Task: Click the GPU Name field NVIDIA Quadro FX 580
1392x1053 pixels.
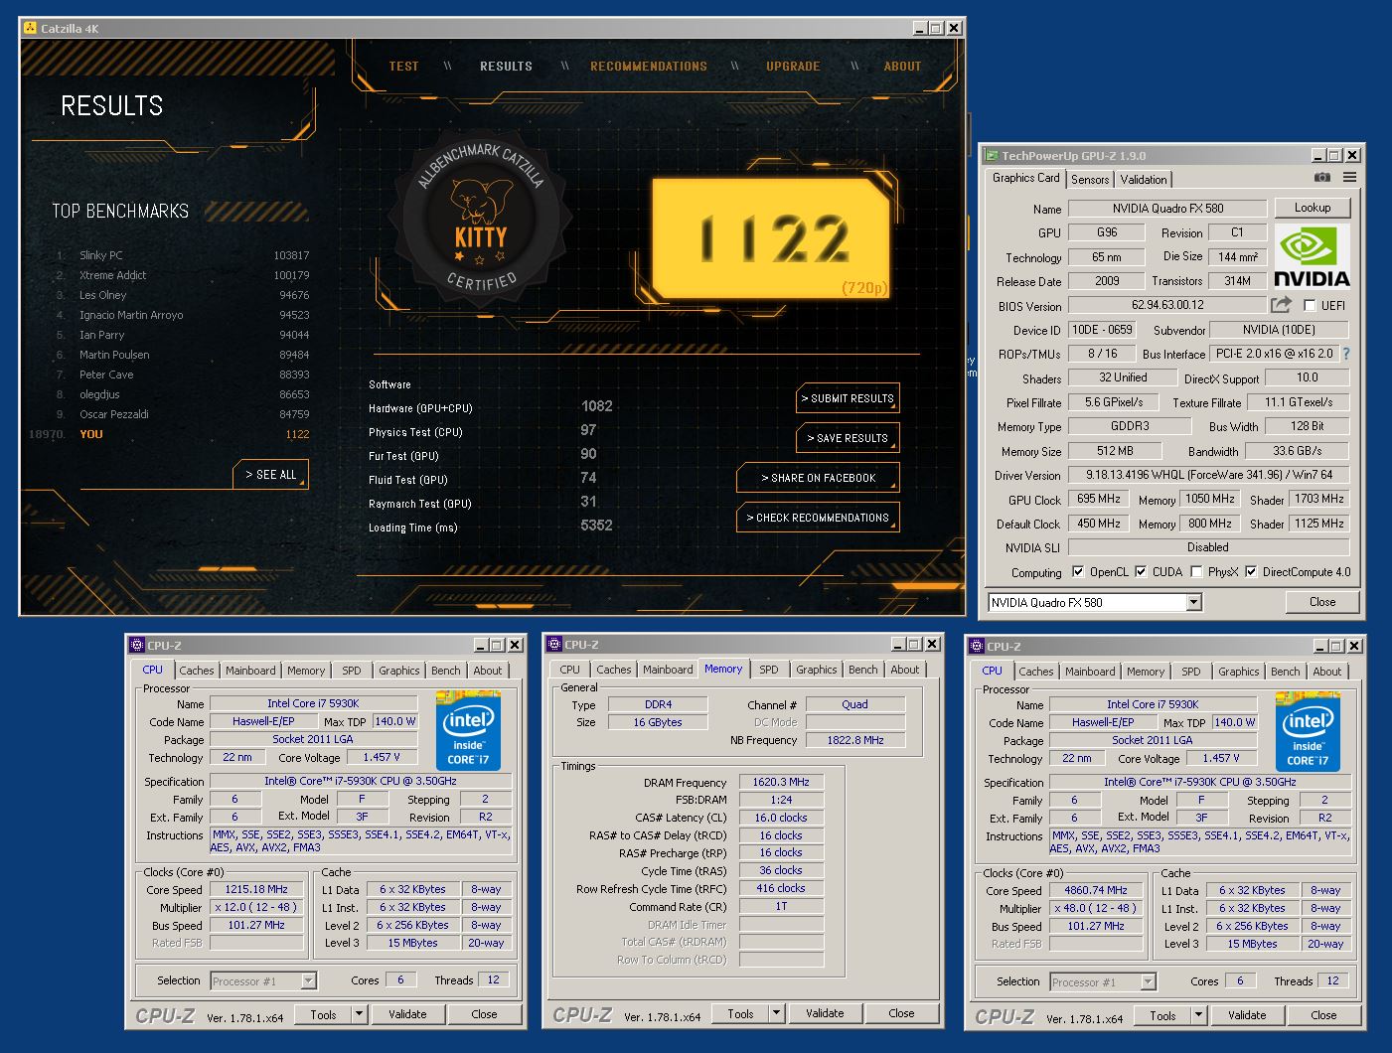Action: pyautogui.click(x=1167, y=209)
